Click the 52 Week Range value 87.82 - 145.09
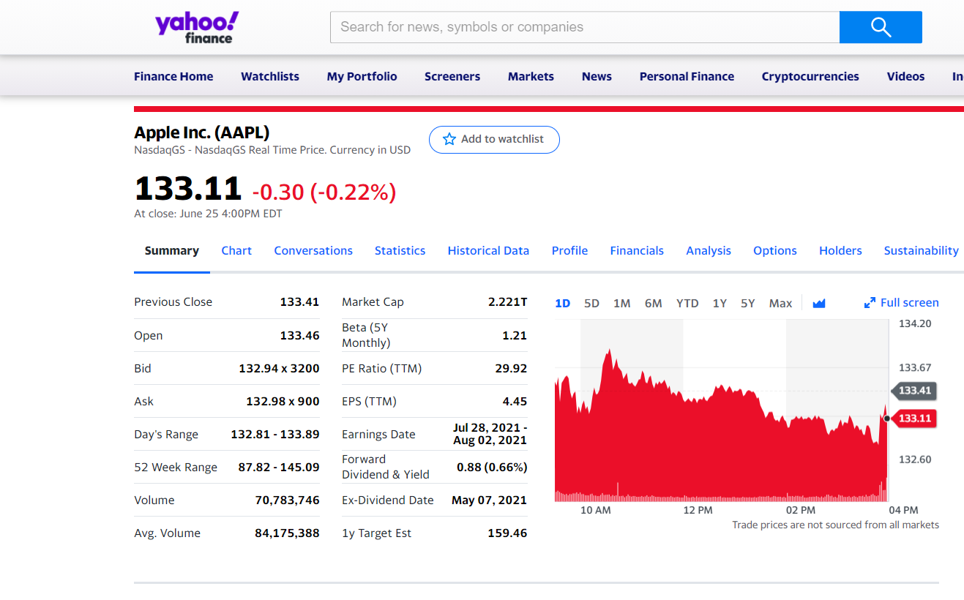This screenshot has width=964, height=600. tap(279, 467)
